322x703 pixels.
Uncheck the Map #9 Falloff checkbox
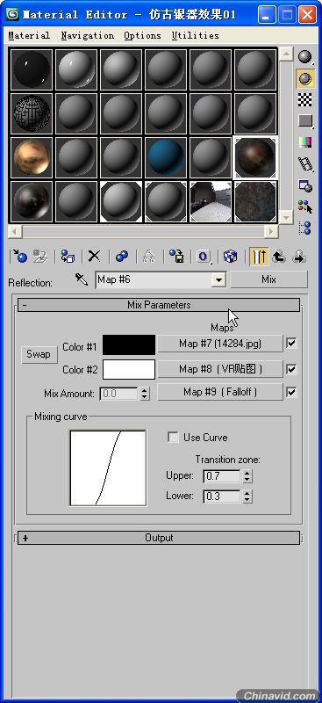click(x=291, y=392)
